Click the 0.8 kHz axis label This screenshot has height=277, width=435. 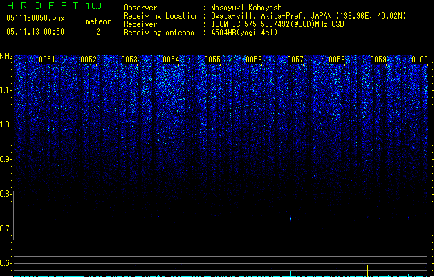click(6, 194)
